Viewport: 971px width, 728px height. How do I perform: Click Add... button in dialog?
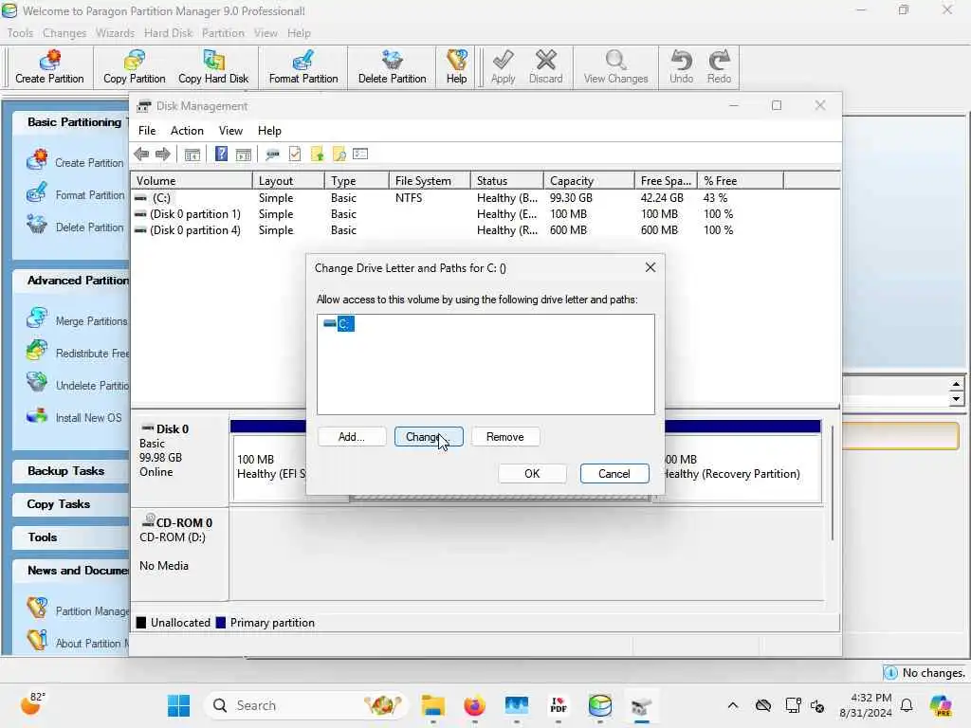tap(352, 436)
